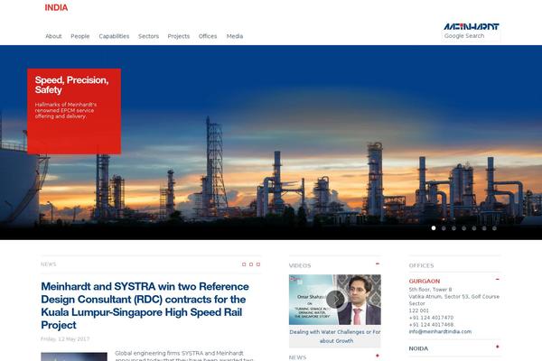
Task: Select the second news pager square
Action: tap(251, 264)
